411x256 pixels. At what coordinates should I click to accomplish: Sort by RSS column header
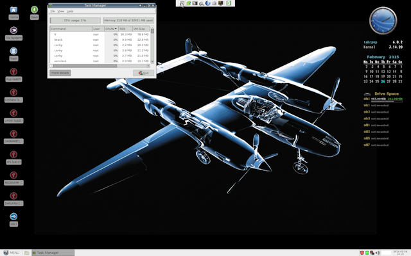[125, 29]
